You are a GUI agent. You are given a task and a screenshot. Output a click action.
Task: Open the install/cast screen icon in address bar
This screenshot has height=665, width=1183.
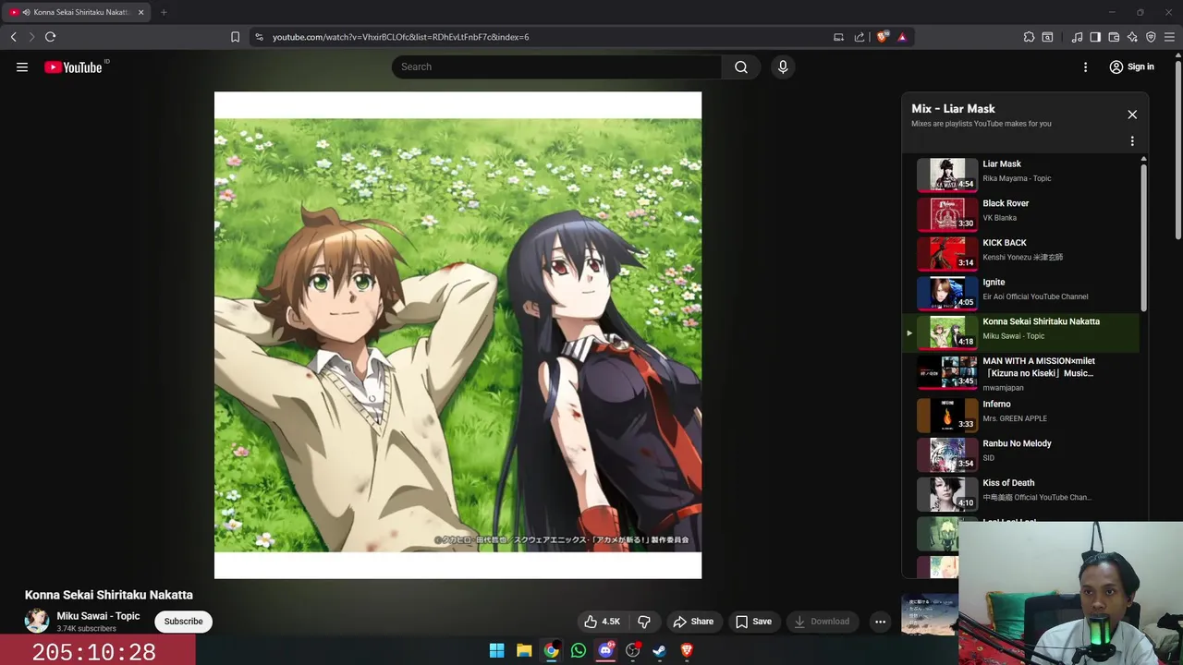(x=838, y=37)
